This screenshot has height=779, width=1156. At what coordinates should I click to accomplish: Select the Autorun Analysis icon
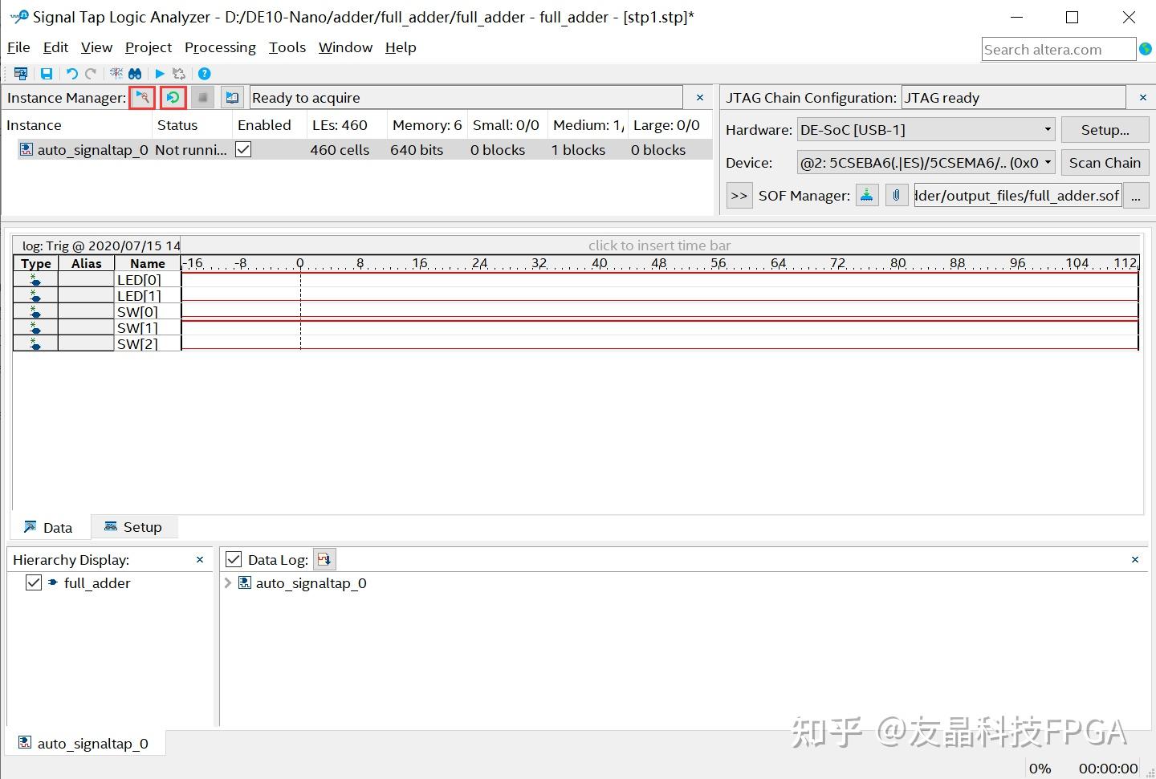(x=173, y=97)
